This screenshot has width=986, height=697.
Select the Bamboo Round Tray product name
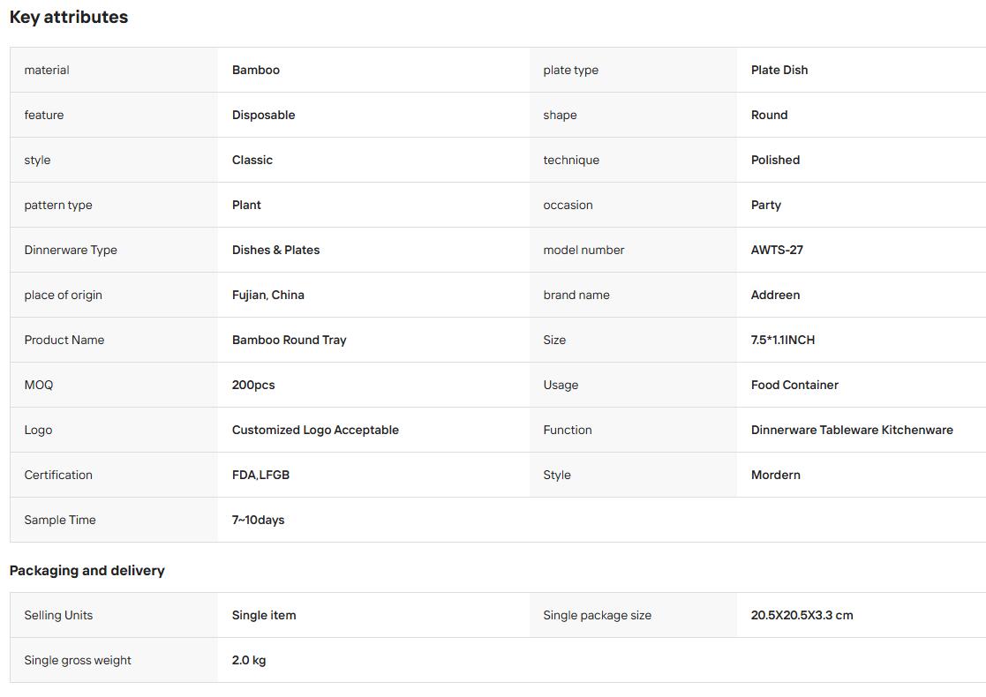click(x=290, y=340)
